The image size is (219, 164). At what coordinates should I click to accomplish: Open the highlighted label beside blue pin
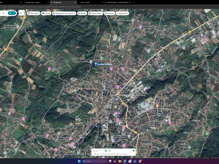[104, 64]
